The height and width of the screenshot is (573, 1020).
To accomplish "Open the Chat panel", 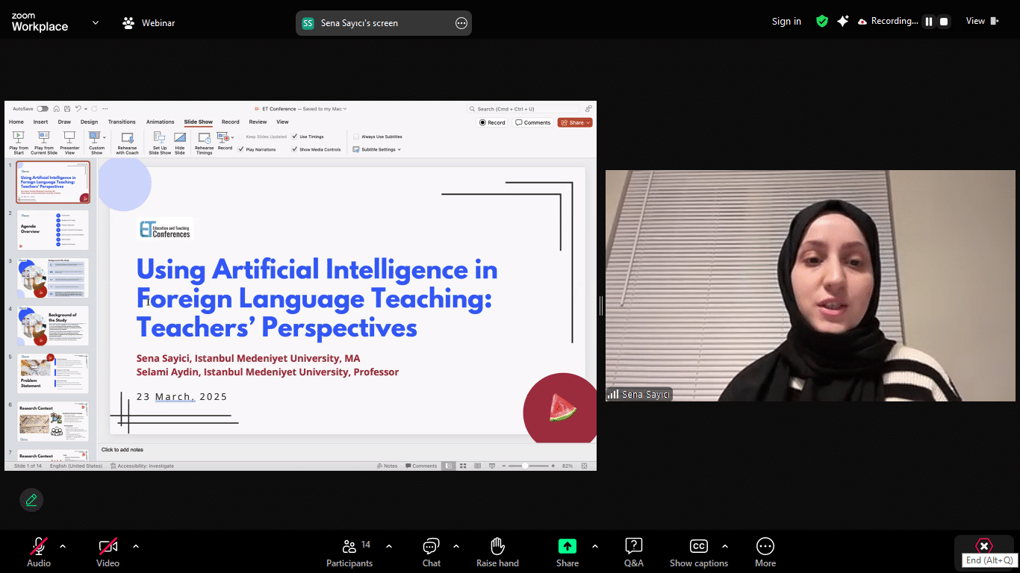I will pyautogui.click(x=432, y=552).
